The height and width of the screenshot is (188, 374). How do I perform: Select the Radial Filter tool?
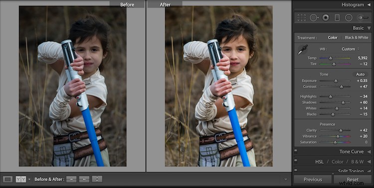point(349,17)
